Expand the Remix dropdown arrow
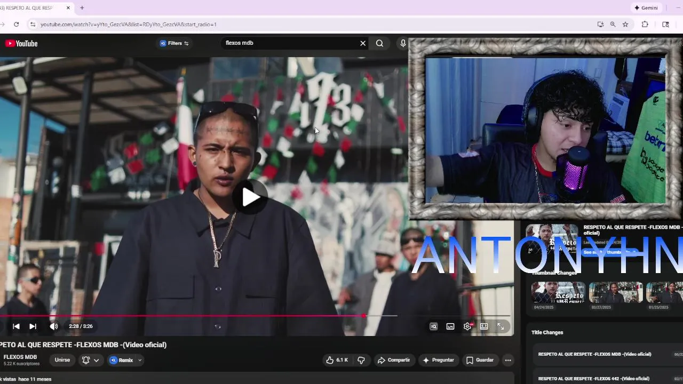The width and height of the screenshot is (683, 384). coord(140,360)
